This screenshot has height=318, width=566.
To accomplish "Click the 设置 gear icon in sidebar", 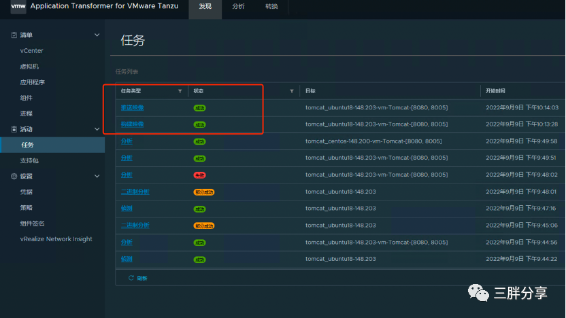I will (14, 176).
